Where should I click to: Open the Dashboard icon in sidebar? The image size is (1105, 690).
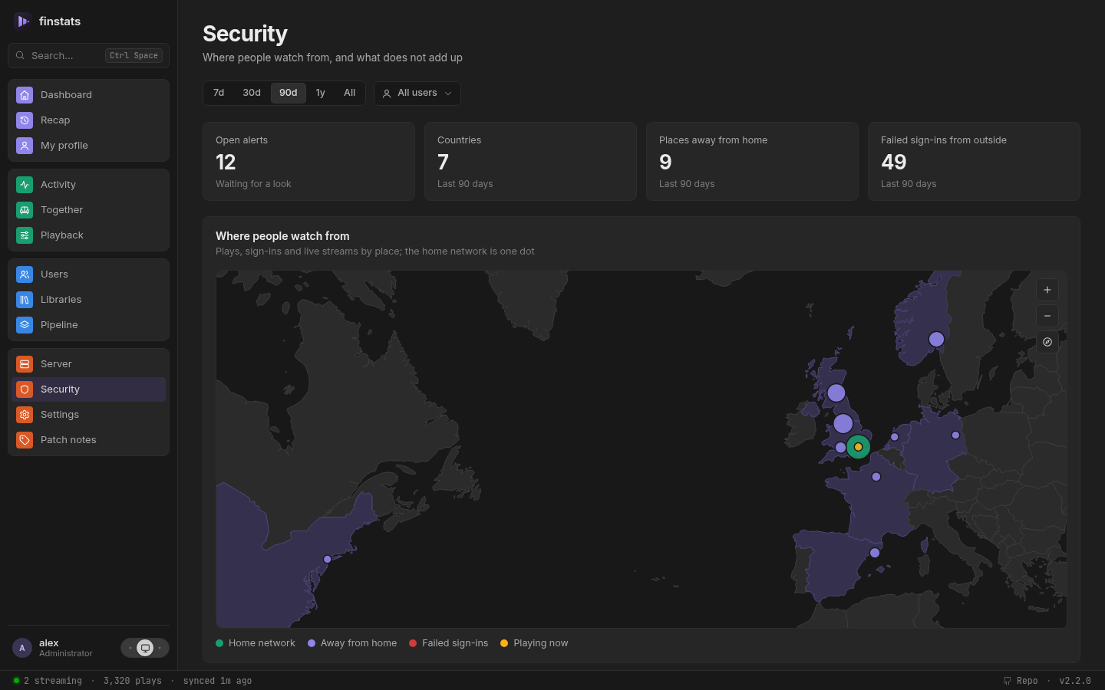(x=25, y=95)
